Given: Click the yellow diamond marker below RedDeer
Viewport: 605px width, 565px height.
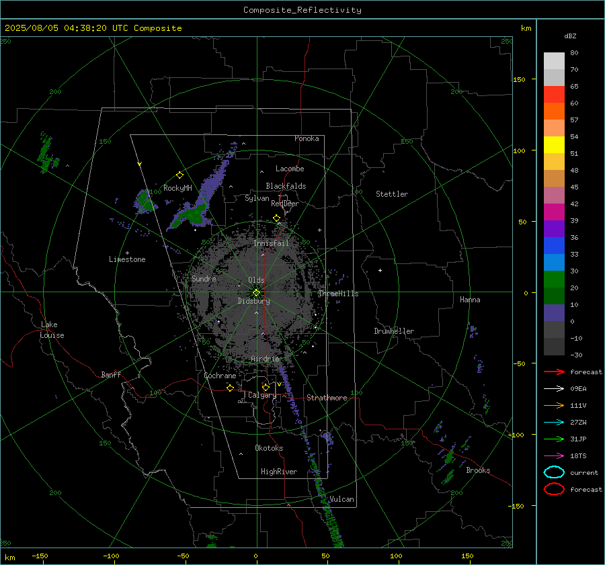Looking at the screenshot, I should [276, 218].
